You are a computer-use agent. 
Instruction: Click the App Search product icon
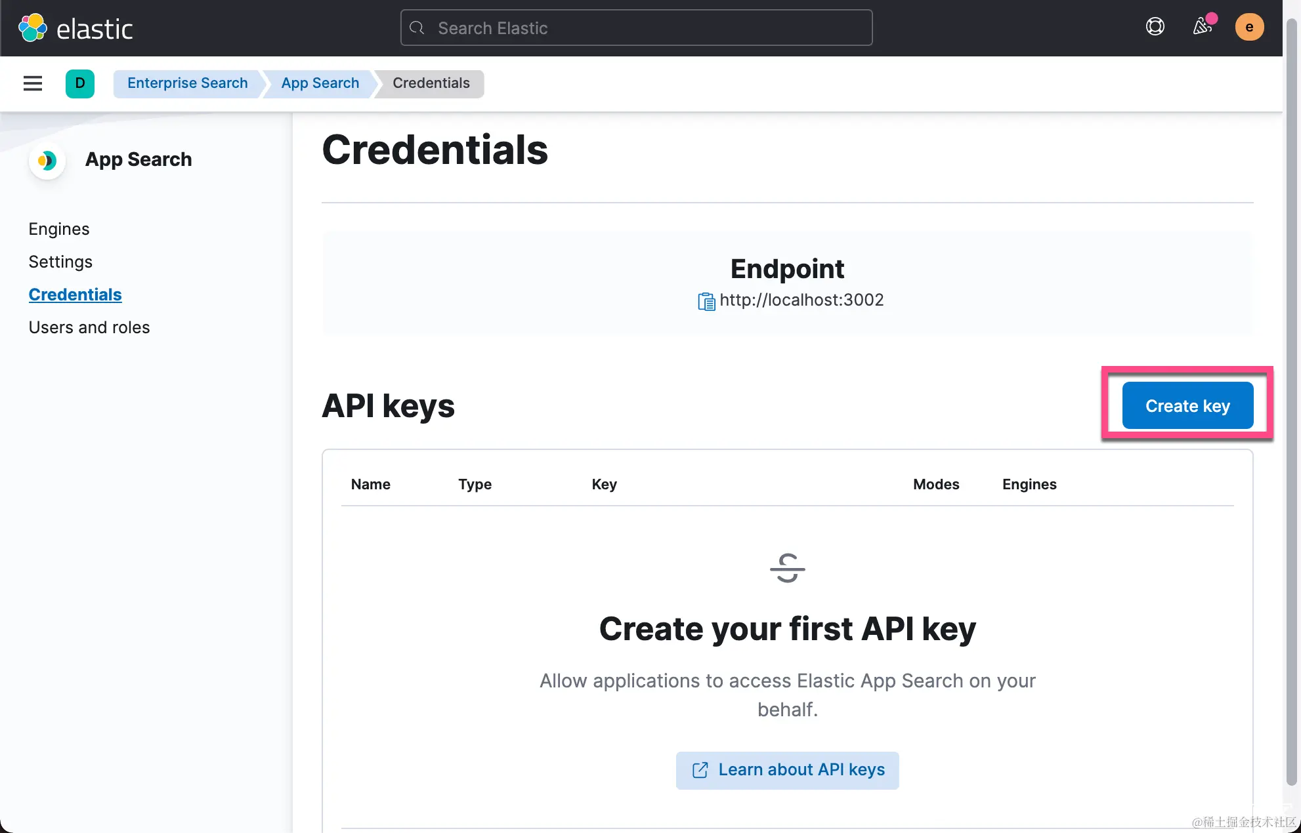point(47,160)
